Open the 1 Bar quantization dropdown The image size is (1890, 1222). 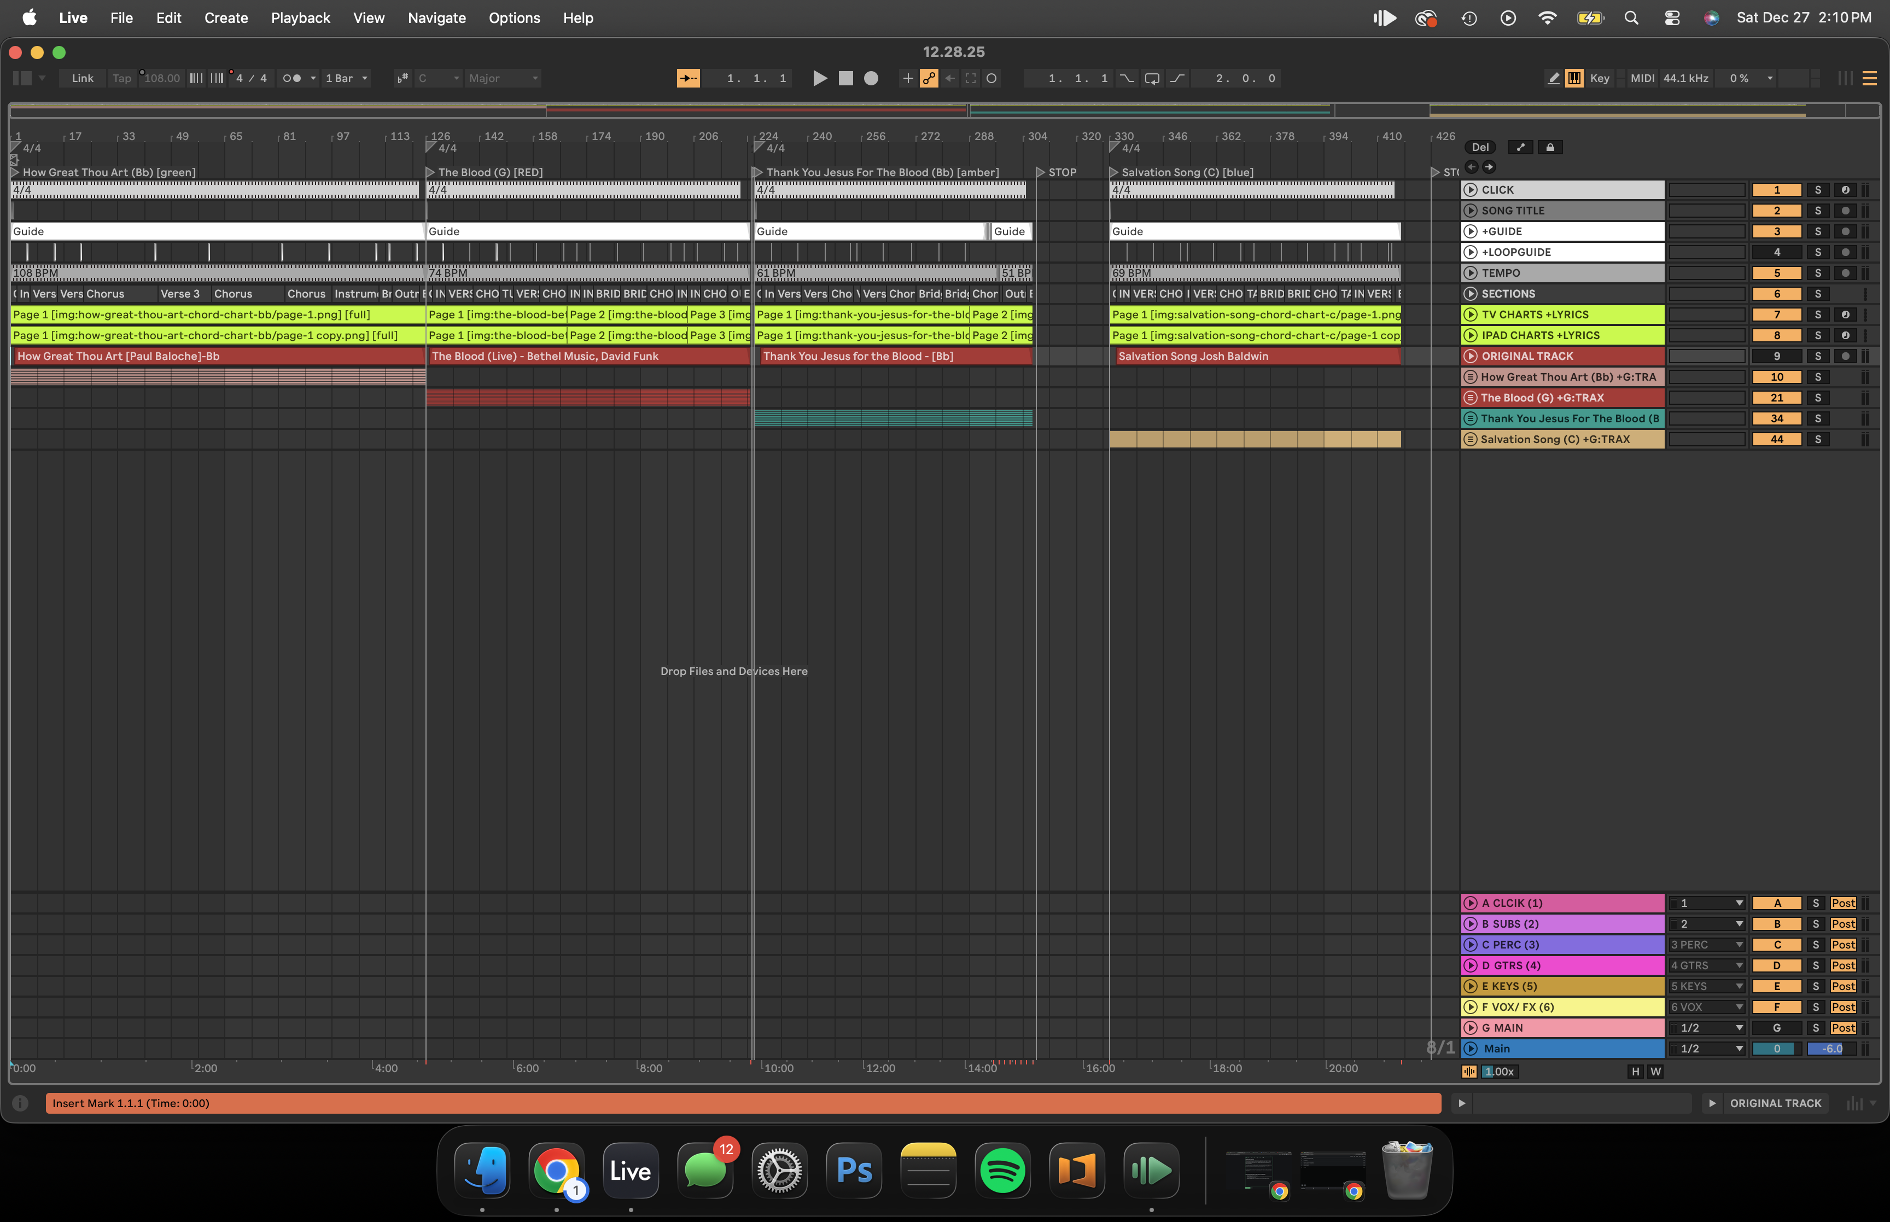point(347,78)
